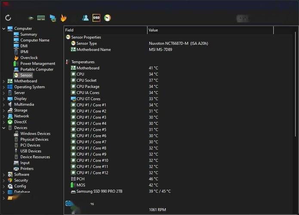Screen dimensions: 299x215
Task: Launch the flame stability test icon
Action: pyautogui.click(x=63, y=18)
